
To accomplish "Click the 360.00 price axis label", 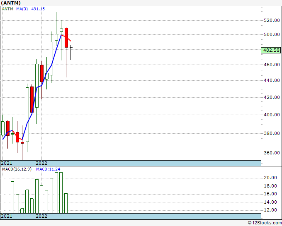I will (272, 153).
